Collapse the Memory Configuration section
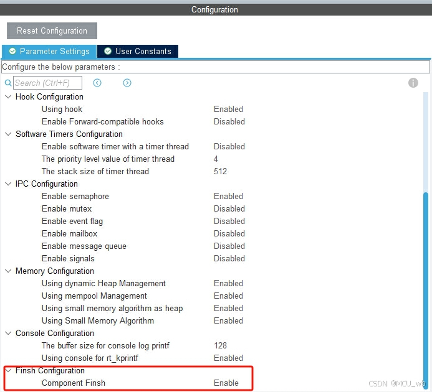 point(8,271)
